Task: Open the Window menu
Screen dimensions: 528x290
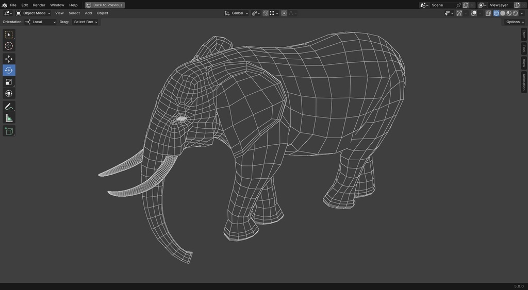Action: pos(57,5)
